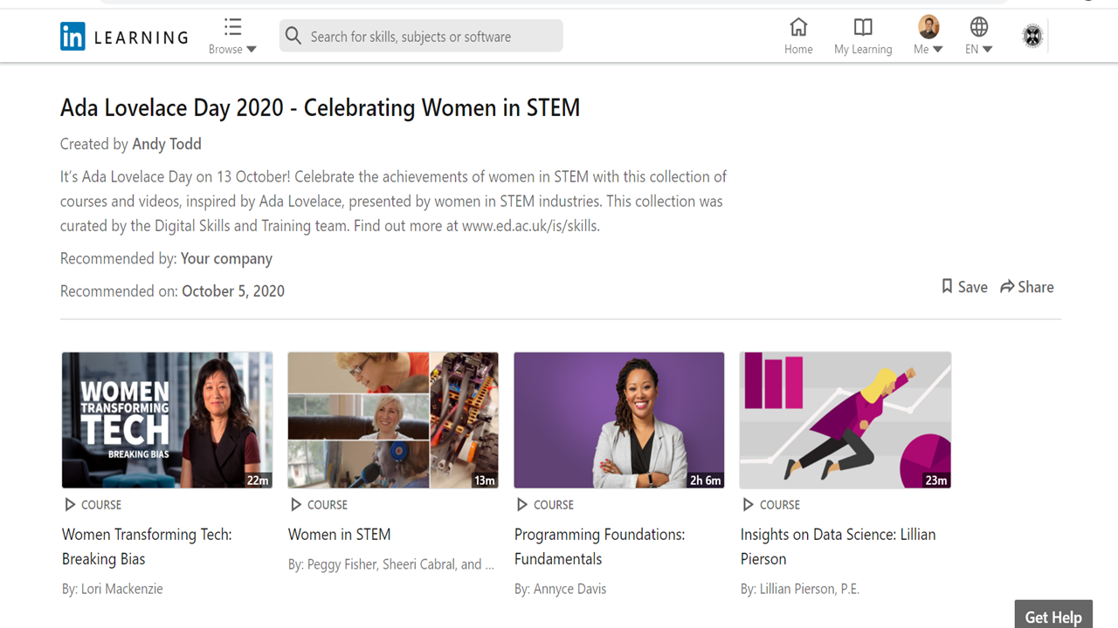Open My Learning book icon

[x=863, y=26]
